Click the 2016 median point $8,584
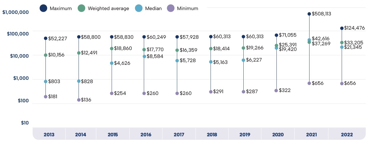 pos(144,56)
